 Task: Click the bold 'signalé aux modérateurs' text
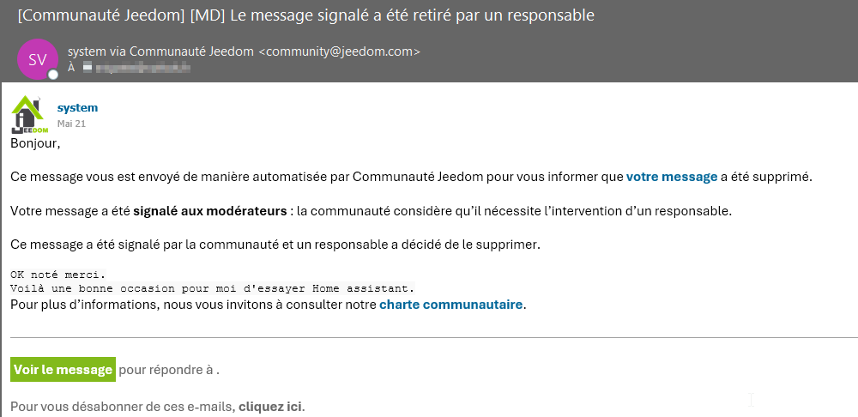point(209,210)
